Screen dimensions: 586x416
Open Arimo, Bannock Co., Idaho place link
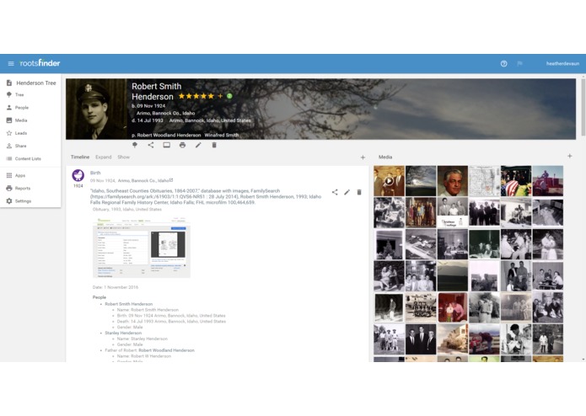coord(145,180)
